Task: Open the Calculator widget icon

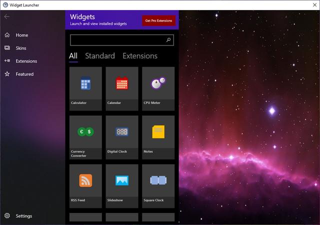Action: [x=85, y=83]
